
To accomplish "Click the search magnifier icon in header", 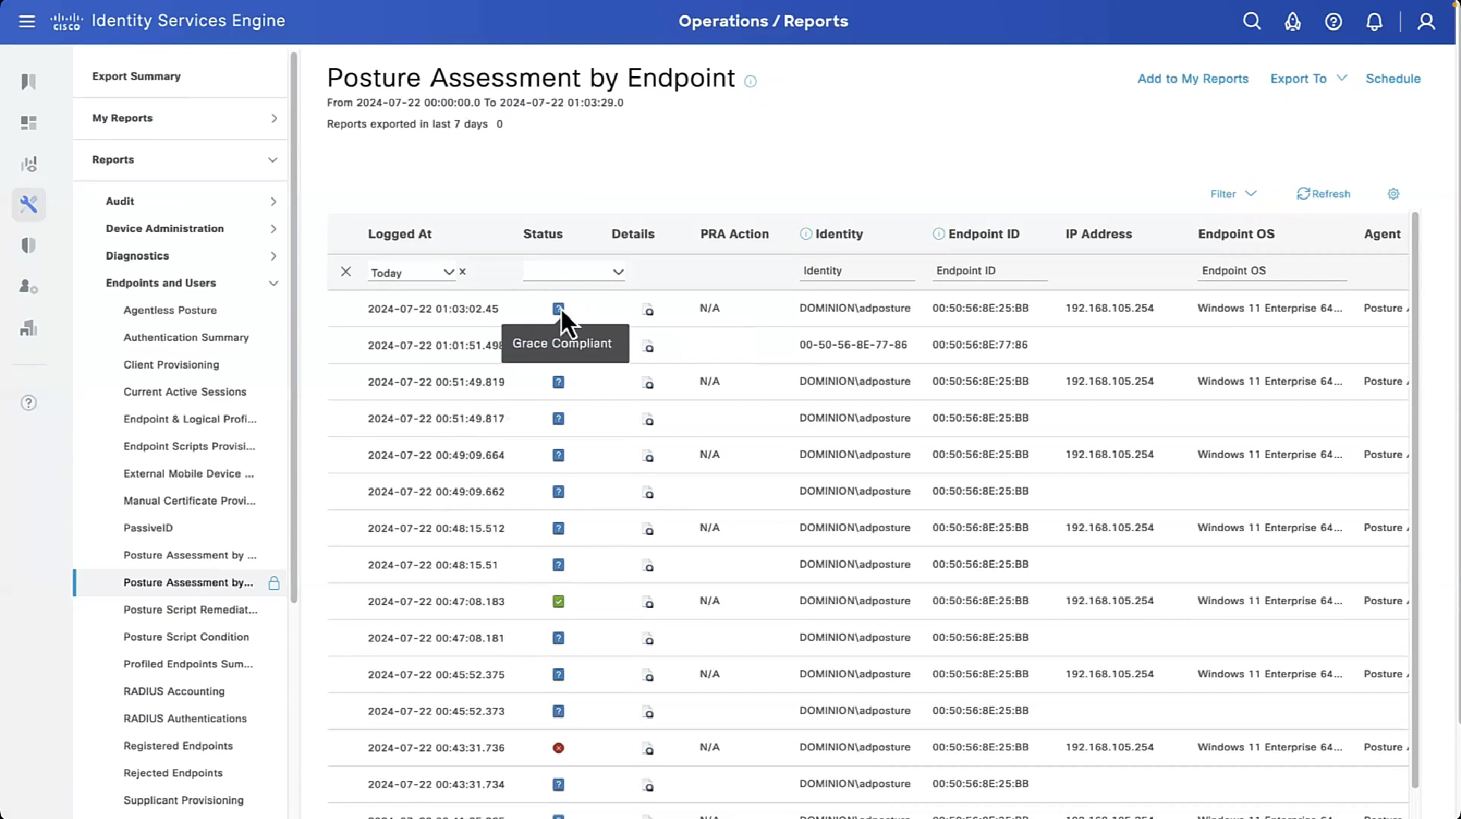I will (1251, 21).
